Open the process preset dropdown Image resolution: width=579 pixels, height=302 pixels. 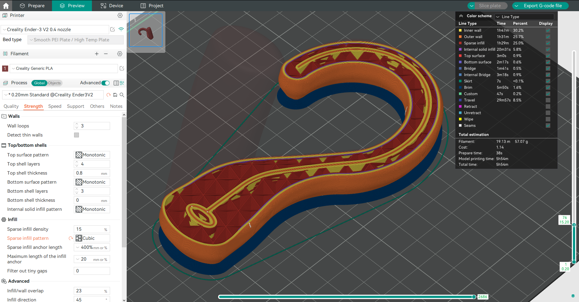[53, 95]
